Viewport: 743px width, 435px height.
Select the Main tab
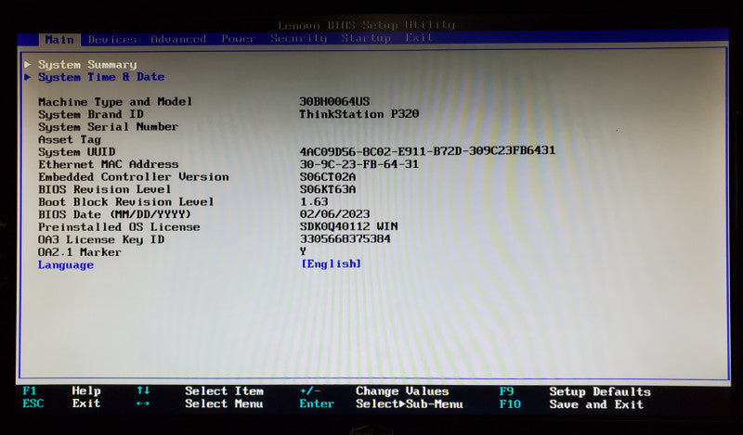(x=59, y=39)
